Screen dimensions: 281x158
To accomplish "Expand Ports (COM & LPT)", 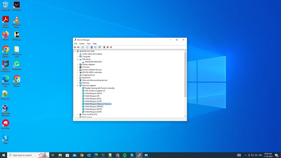I will coord(78,114).
